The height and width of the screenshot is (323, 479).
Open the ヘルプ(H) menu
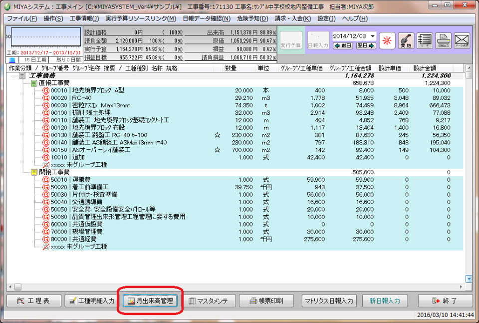pos(355,18)
